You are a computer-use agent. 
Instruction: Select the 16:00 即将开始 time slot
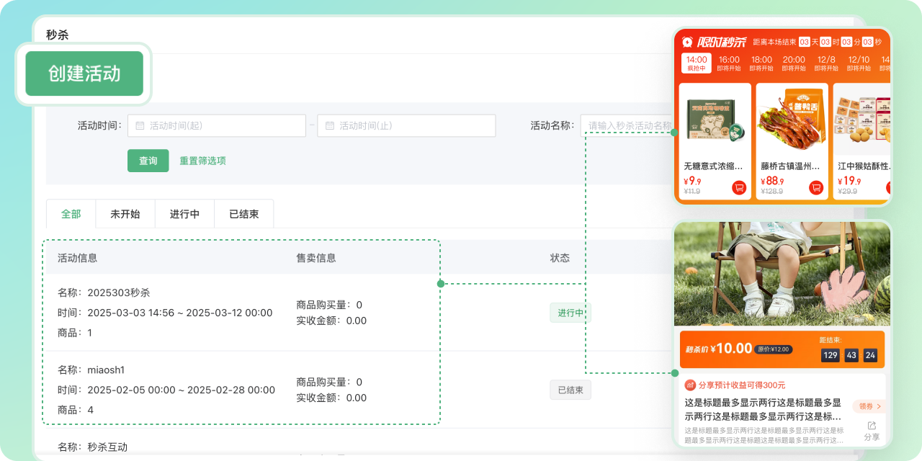[x=729, y=63]
